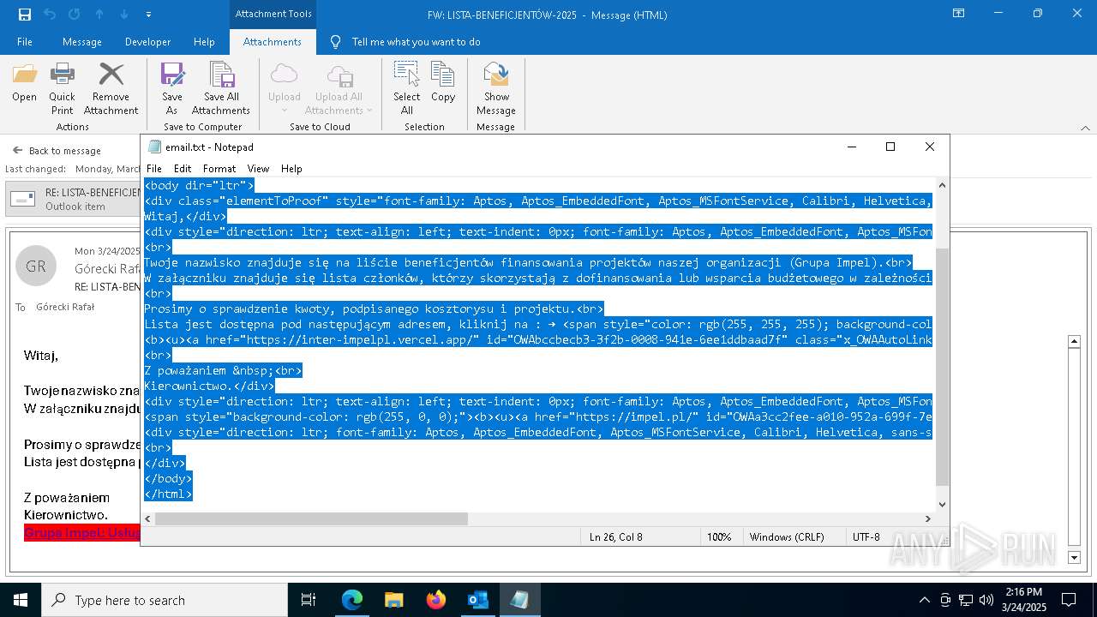
Task: Click the taskbar search box
Action: point(165,600)
